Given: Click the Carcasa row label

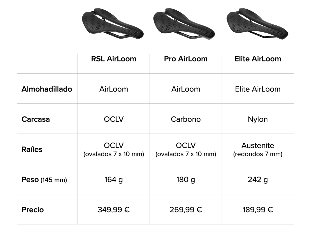Looking at the screenshot, I should (36, 119).
